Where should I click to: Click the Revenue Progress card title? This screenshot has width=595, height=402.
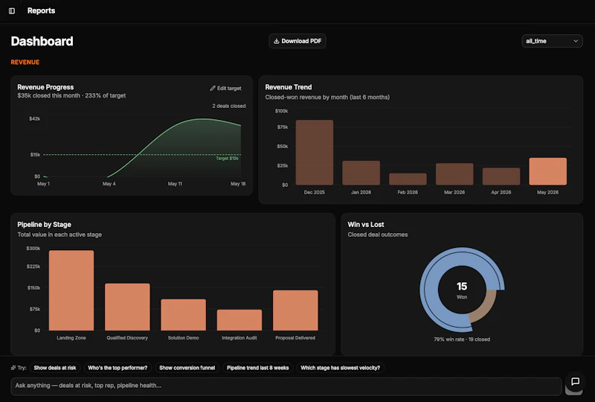click(x=45, y=87)
